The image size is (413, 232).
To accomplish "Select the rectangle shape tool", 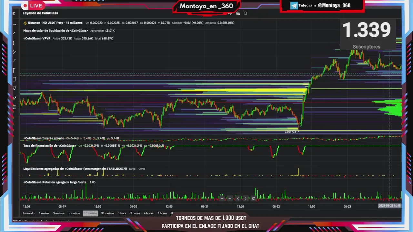I will coord(14,79).
